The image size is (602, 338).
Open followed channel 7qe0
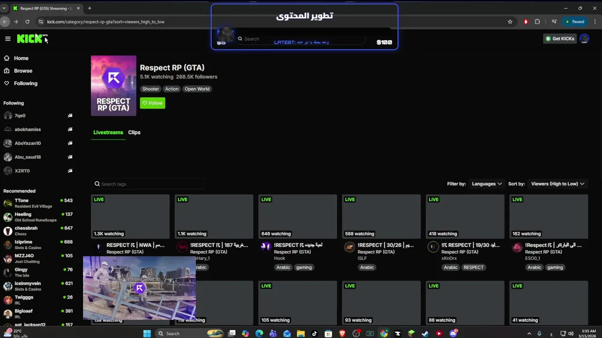(x=20, y=115)
